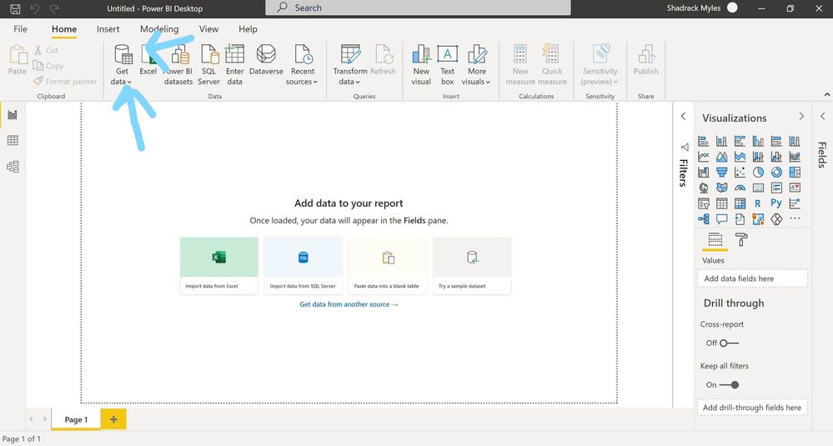Follow Get data from another source link
The width and height of the screenshot is (833, 446).
349,304
